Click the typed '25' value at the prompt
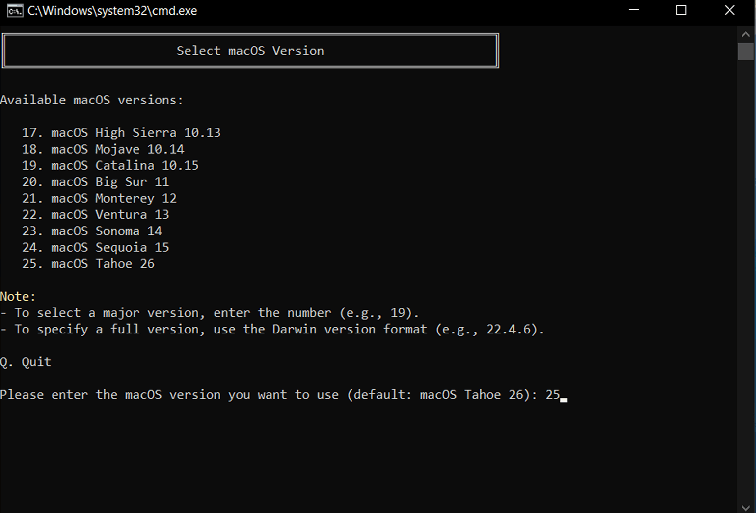The image size is (756, 513). 553,395
